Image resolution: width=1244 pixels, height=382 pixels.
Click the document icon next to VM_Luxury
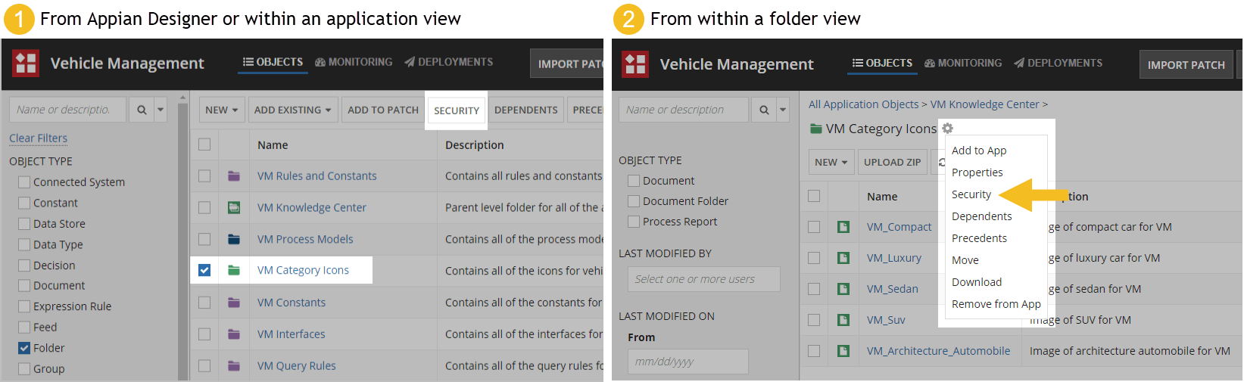pos(843,258)
